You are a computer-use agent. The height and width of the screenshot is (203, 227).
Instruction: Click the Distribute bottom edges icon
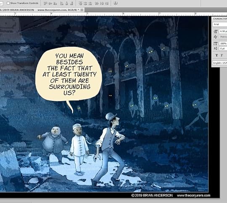tap(90, 3)
